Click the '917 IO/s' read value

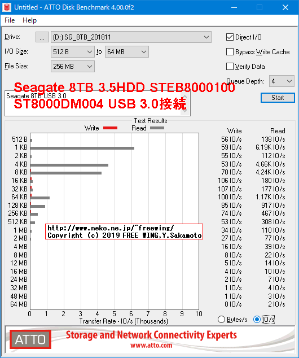[273, 205]
